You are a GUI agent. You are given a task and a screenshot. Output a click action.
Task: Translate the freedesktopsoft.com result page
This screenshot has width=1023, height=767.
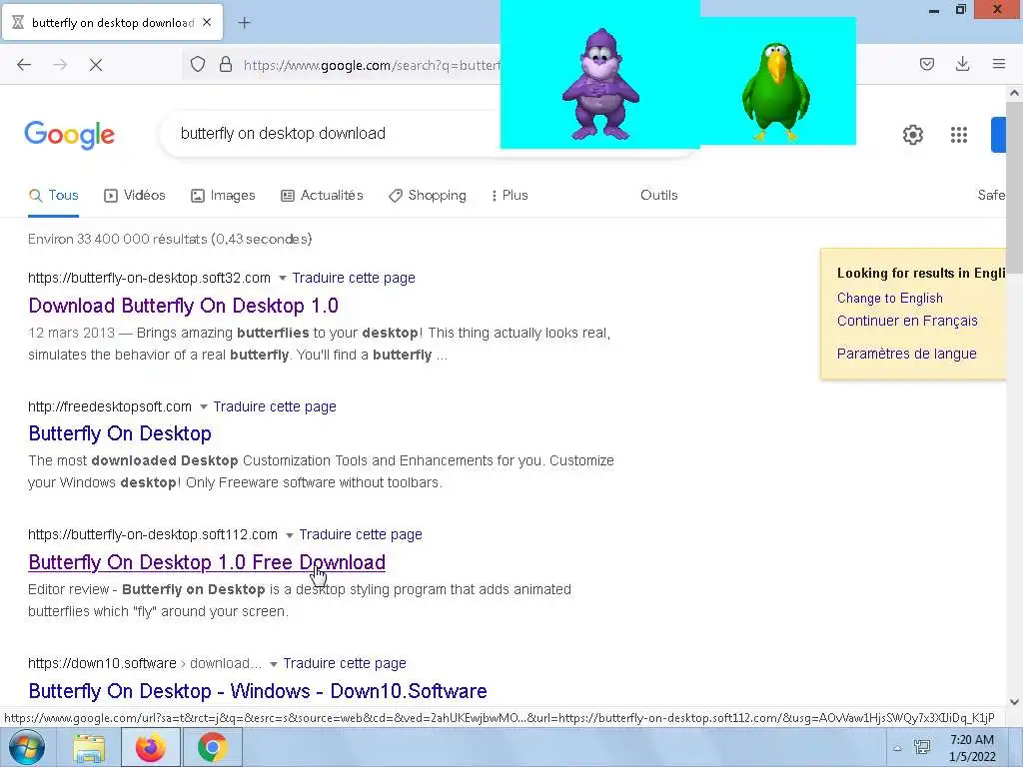[275, 406]
